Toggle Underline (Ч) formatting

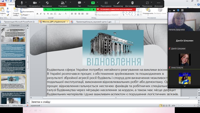[44, 14]
